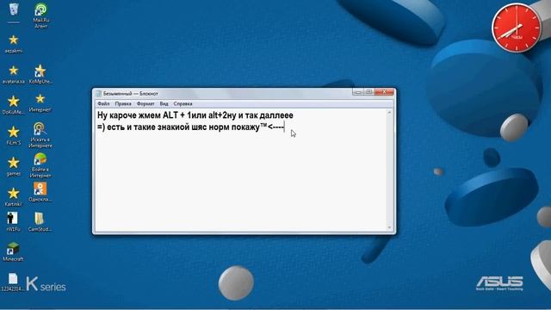551x310 pixels.
Task: Select the aezakmi star folder icon
Action: (14, 40)
